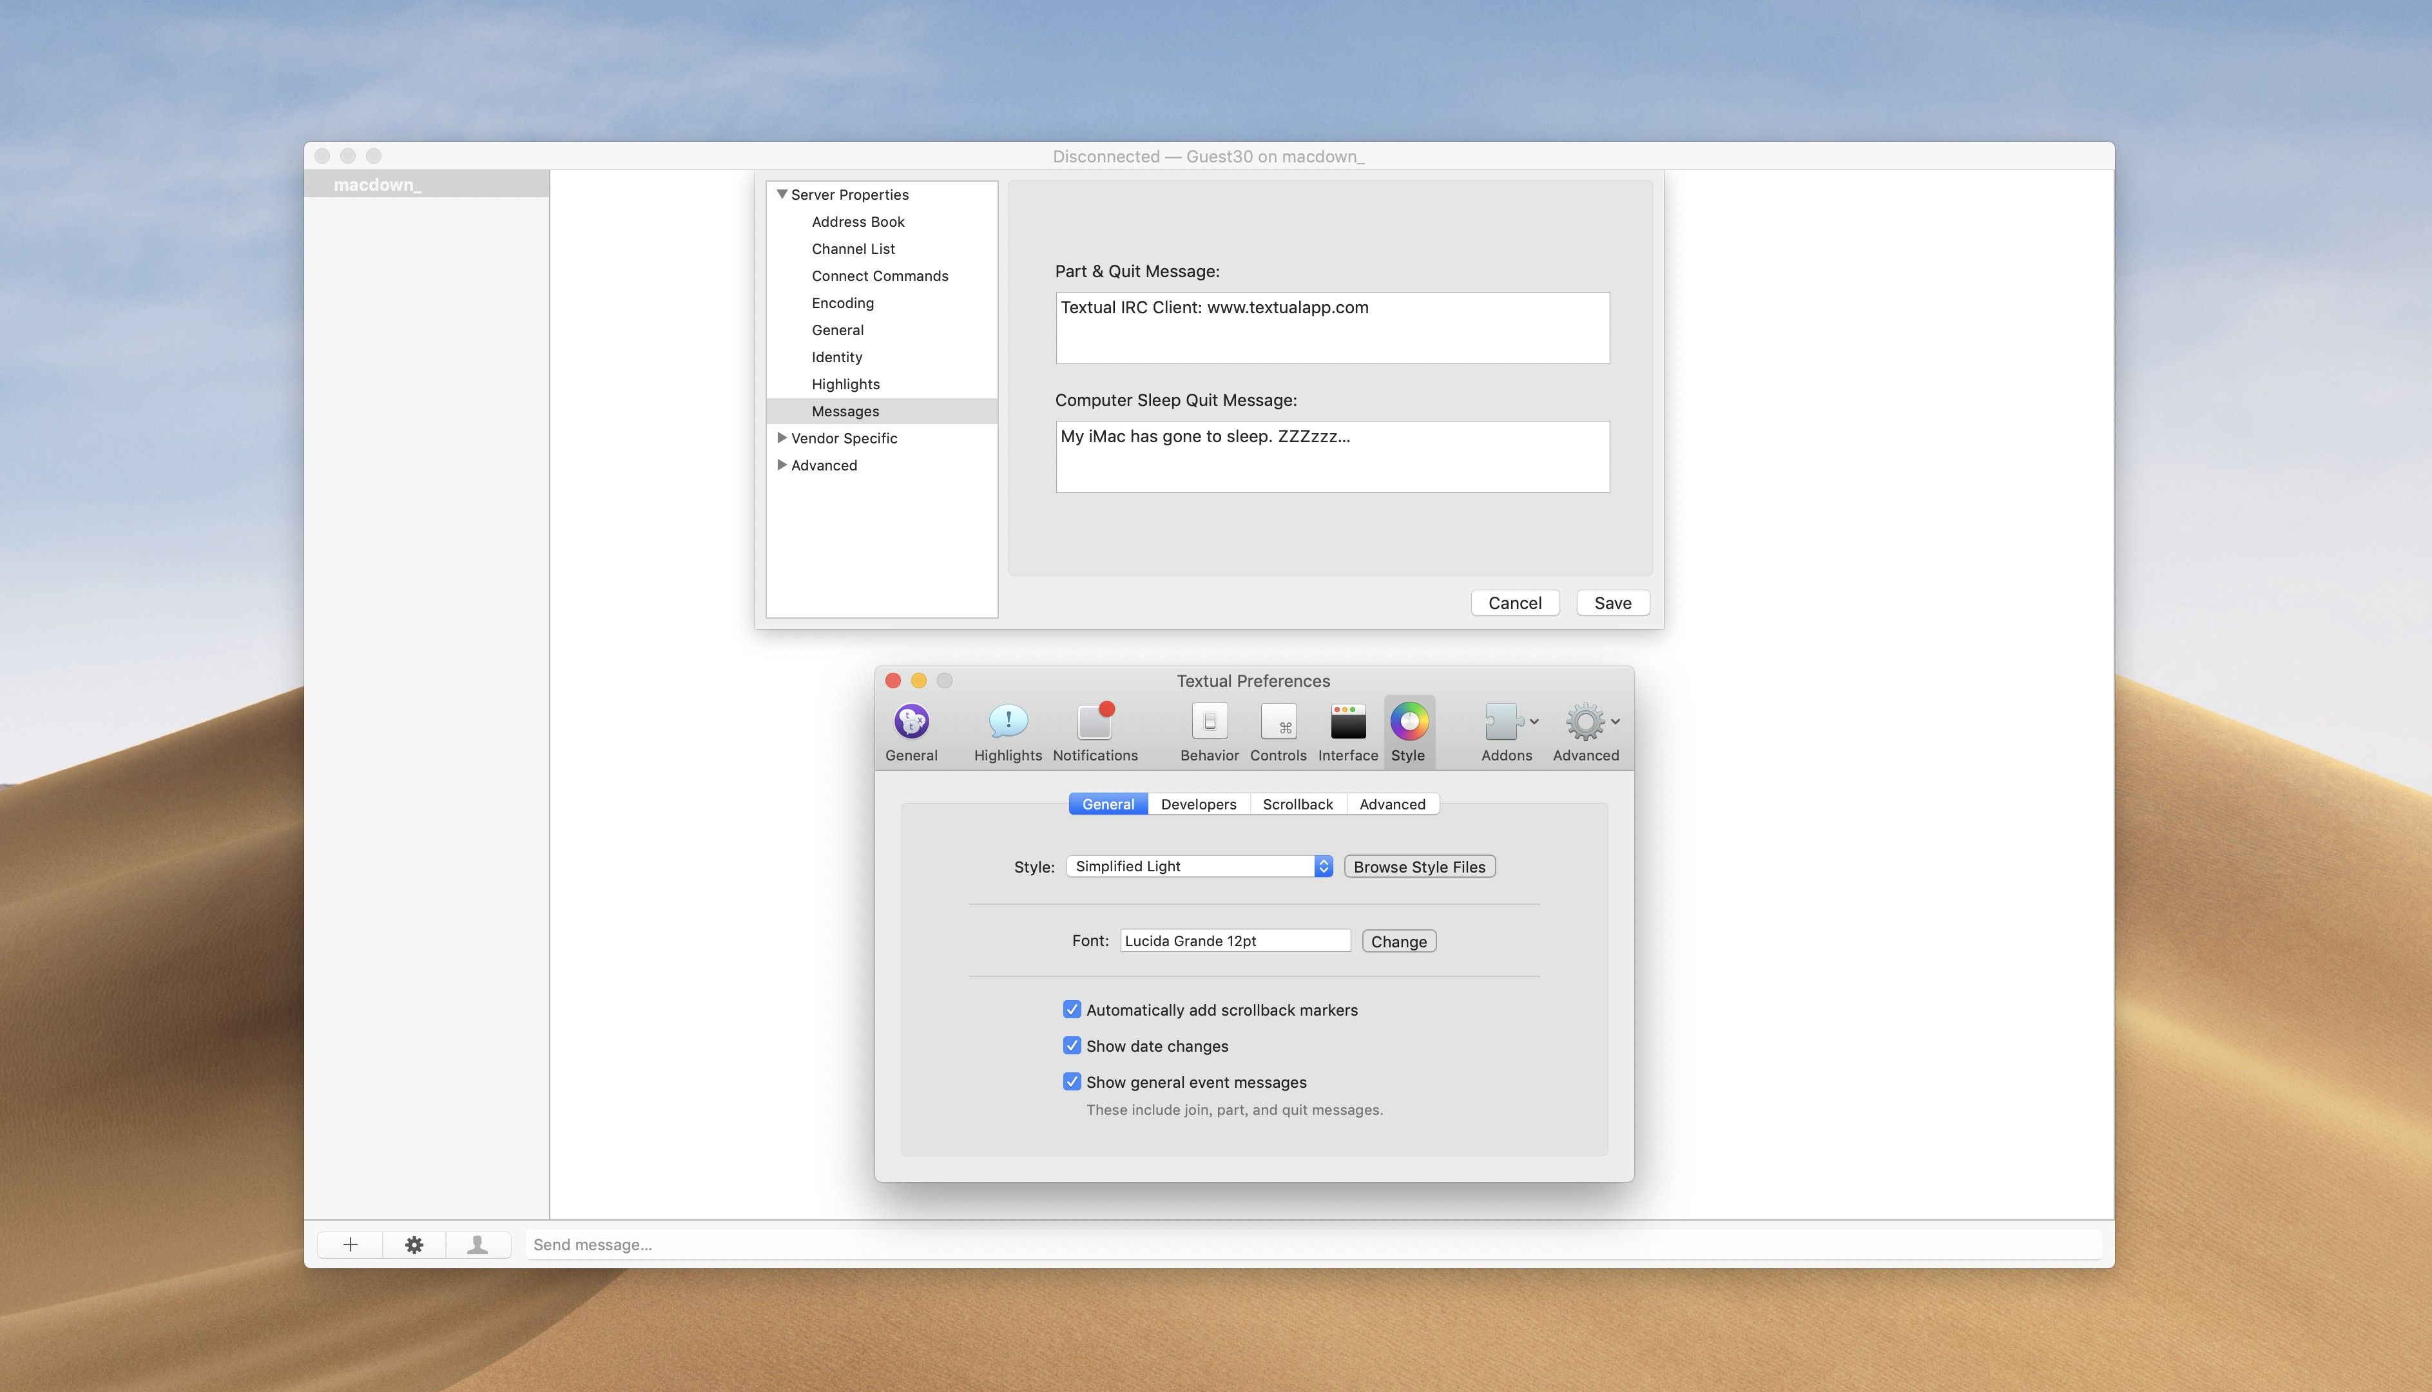Screen dimensions: 2432x1392
Task: Open Notifications preferences toolbar icon
Action: pyautogui.click(x=1095, y=732)
